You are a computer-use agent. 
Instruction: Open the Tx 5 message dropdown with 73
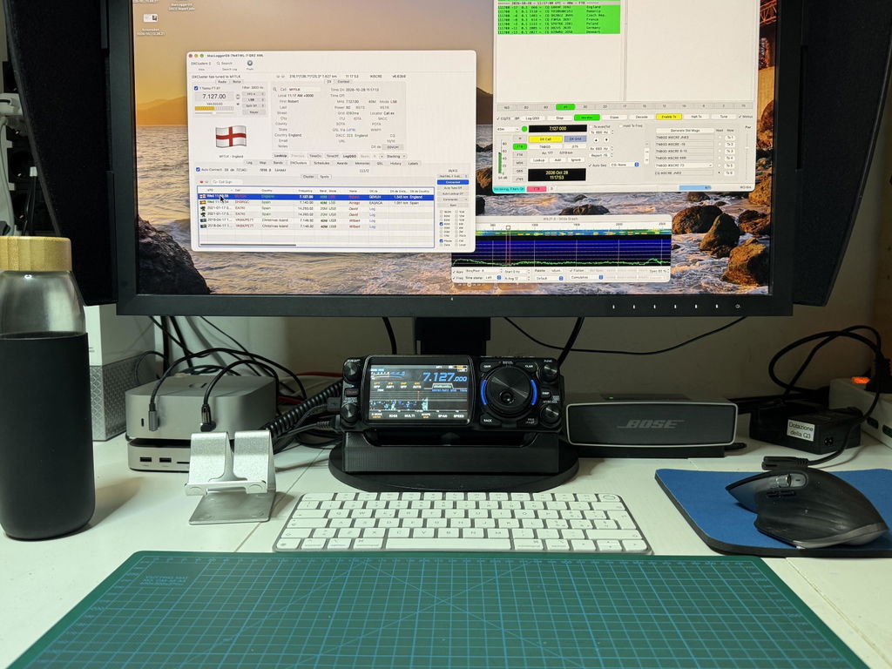685,166
